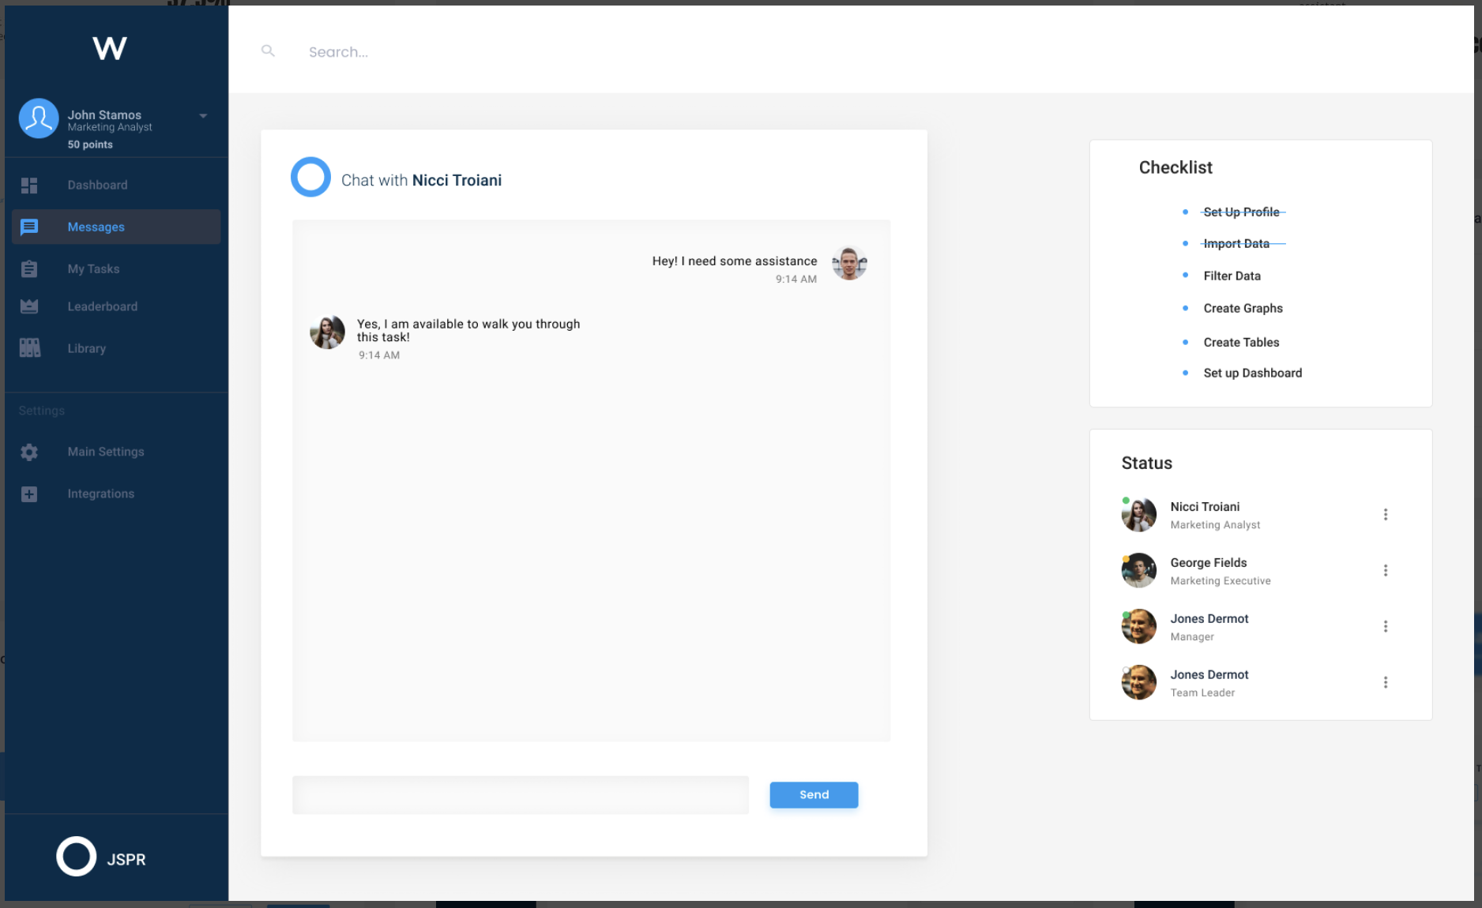
Task: Click the W logo in sidebar
Action: (x=109, y=48)
